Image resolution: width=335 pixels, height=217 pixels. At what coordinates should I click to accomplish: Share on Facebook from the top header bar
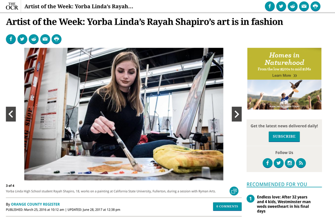(x=270, y=6)
